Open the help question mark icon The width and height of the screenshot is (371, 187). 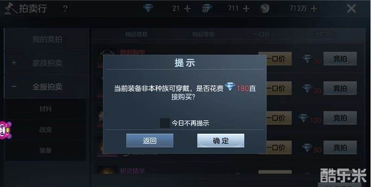pos(65,9)
